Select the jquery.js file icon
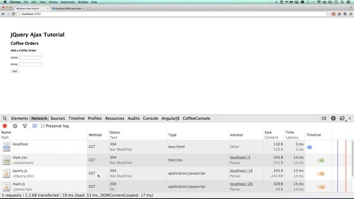This screenshot has width=354, height=199. point(6,174)
